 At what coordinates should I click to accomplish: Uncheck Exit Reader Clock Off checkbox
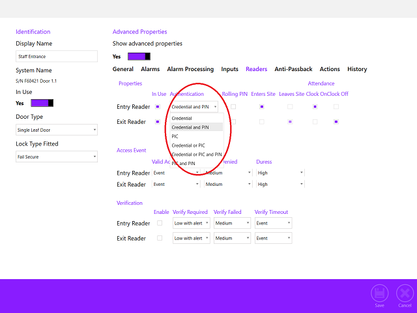[336, 121]
